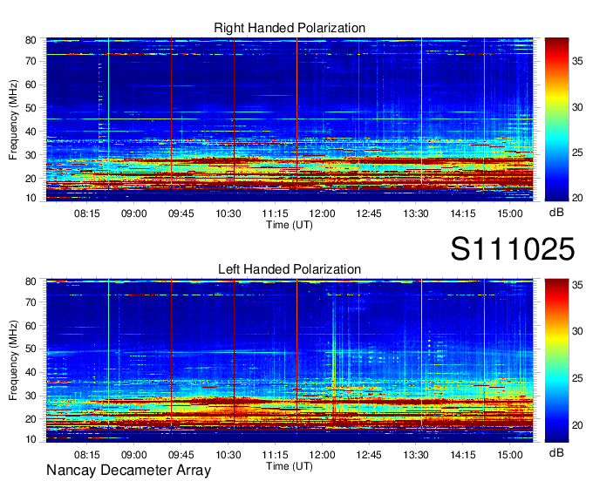This screenshot has height=481, width=593.
Task: Click the "25" value on the left-handed colorbar
Action: tap(577, 378)
